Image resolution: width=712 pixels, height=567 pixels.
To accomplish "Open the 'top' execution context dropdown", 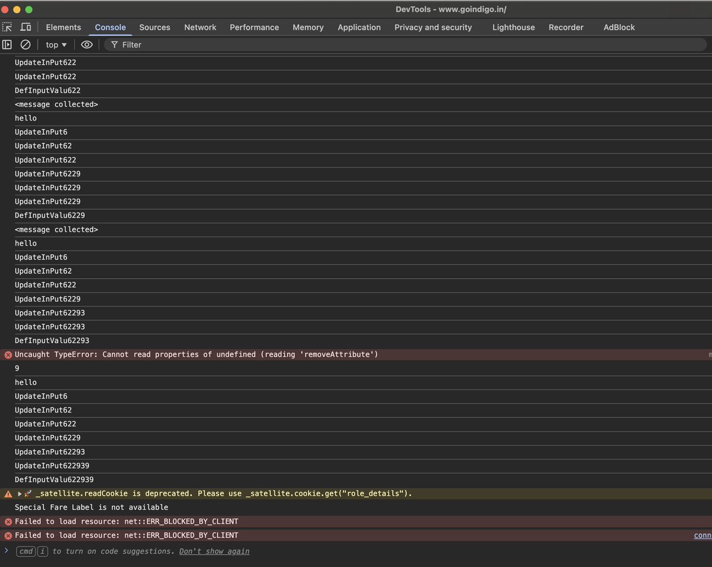I will click(55, 44).
